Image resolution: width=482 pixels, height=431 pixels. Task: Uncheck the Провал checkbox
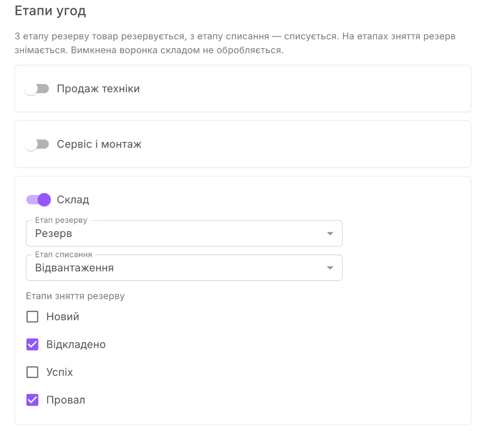pyautogui.click(x=32, y=400)
